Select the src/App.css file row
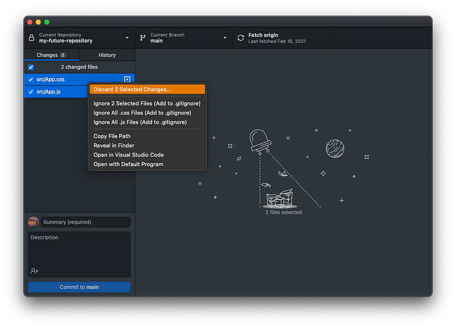This screenshot has width=456, height=328. tap(79, 79)
